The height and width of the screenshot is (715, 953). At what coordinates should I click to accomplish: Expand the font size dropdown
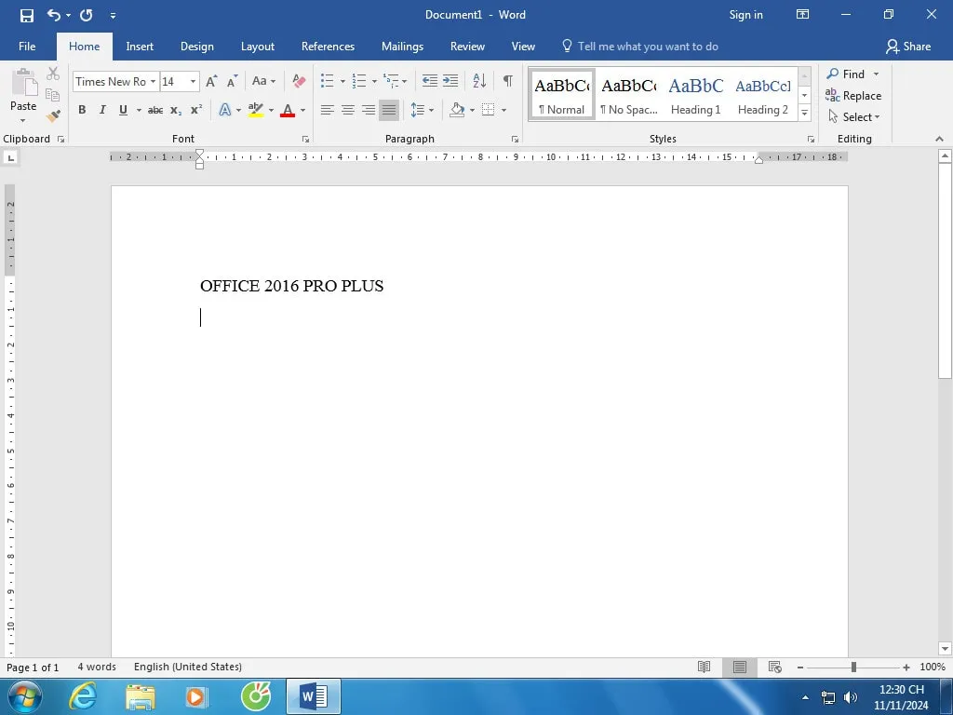(194, 82)
